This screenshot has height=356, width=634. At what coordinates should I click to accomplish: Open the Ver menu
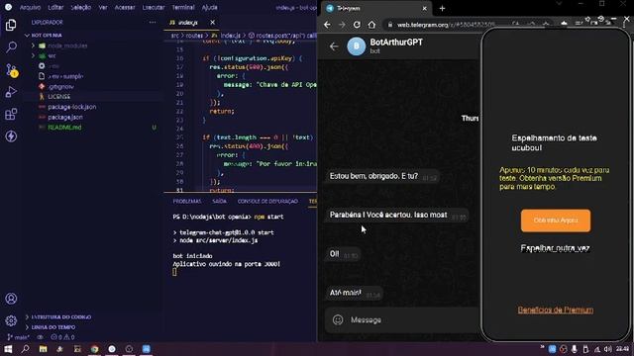click(x=103, y=7)
